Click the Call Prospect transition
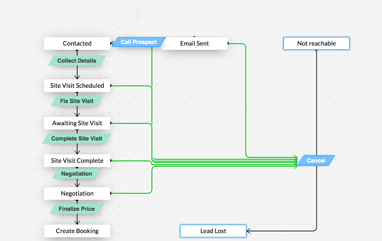The width and height of the screenshot is (382, 241). pyautogui.click(x=138, y=42)
